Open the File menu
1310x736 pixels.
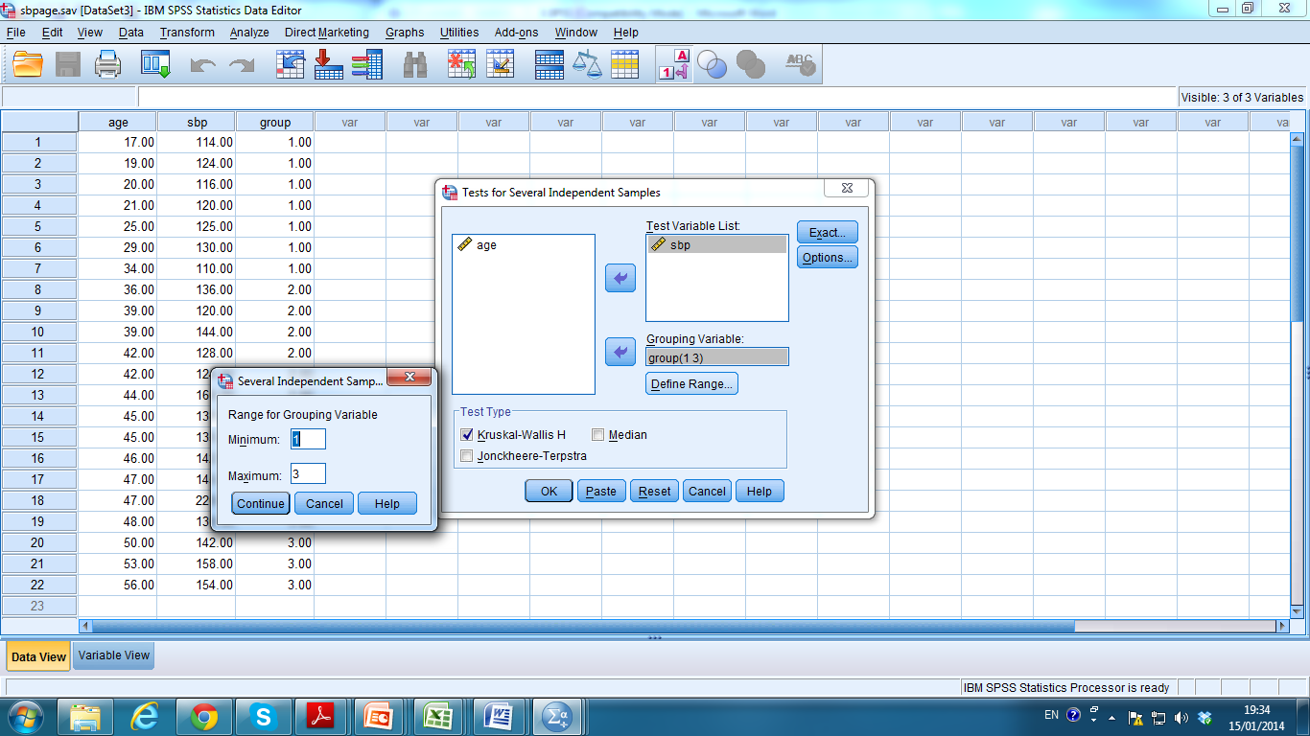pyautogui.click(x=15, y=32)
